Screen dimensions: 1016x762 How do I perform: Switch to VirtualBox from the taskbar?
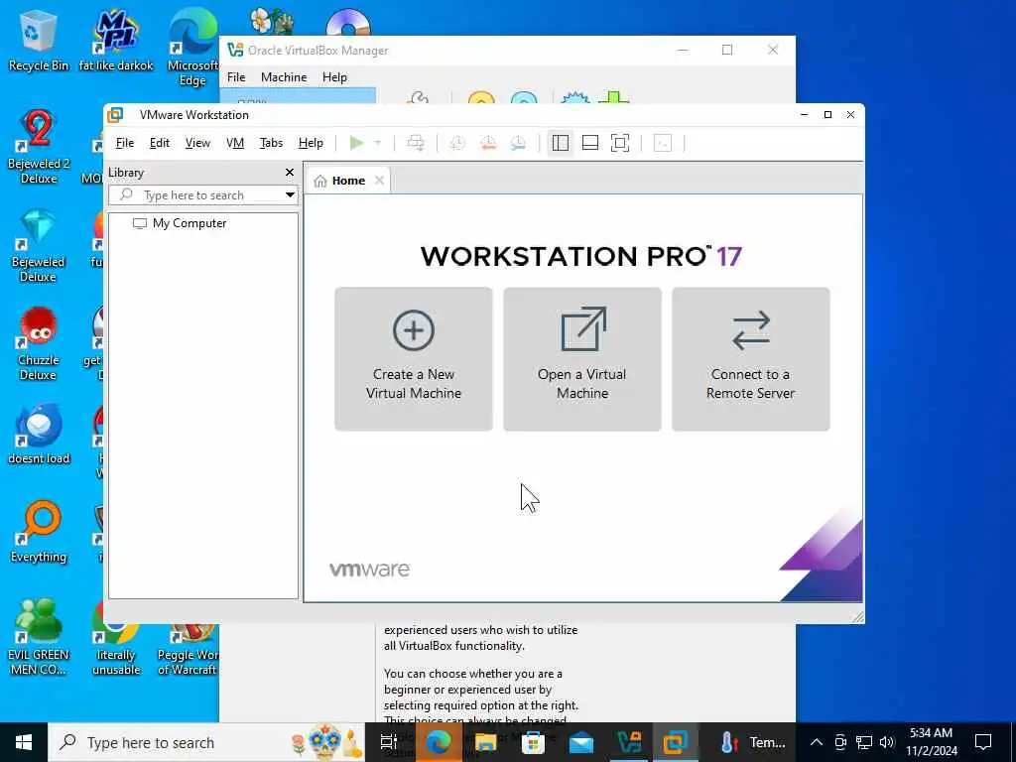click(628, 742)
